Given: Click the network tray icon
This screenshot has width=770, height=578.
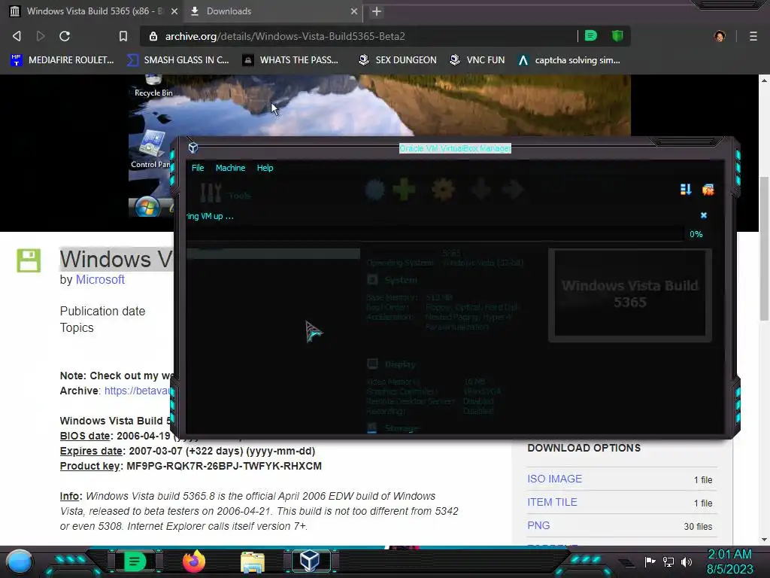Looking at the screenshot, I should pos(668,561).
